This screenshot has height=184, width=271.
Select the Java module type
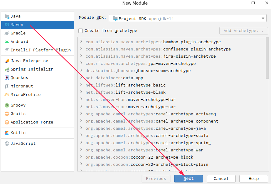pos(38,16)
